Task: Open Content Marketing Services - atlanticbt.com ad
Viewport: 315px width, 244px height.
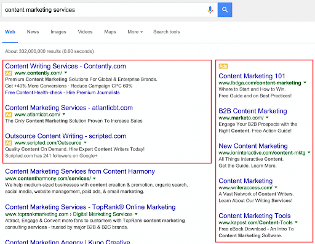Action: pos(69,108)
